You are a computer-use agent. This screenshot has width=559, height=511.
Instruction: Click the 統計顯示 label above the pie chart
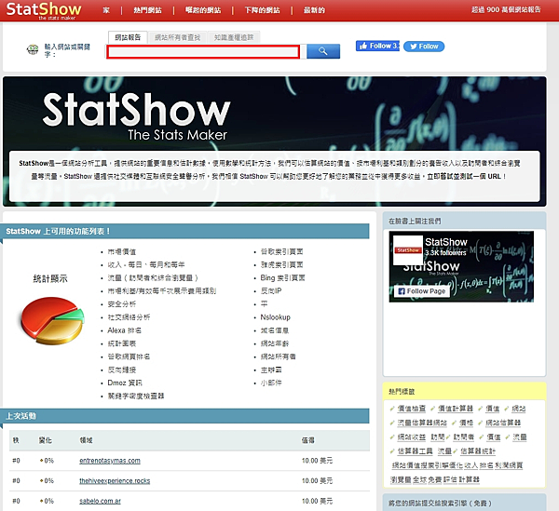coord(50,279)
